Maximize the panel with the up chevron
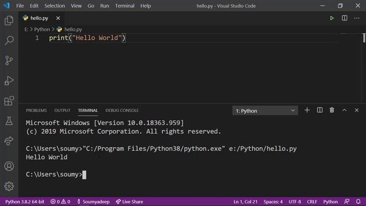The width and height of the screenshot is (366, 206). click(x=344, y=110)
